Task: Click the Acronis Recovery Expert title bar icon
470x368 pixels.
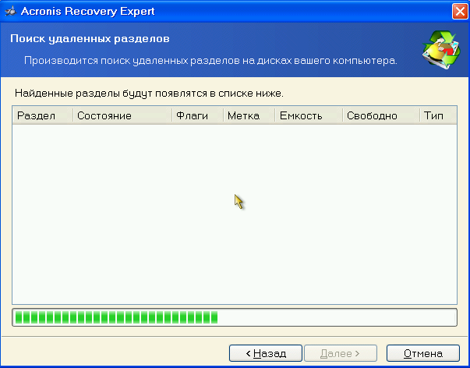Action: (10, 11)
